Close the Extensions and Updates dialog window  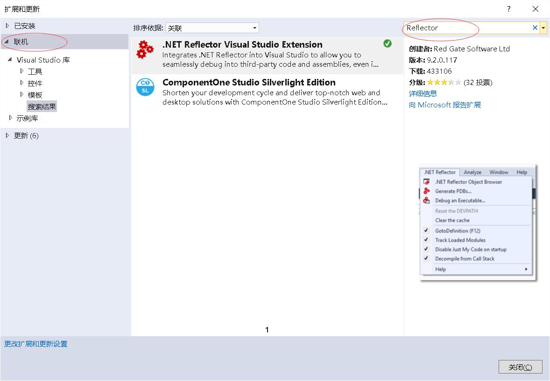pos(535,9)
